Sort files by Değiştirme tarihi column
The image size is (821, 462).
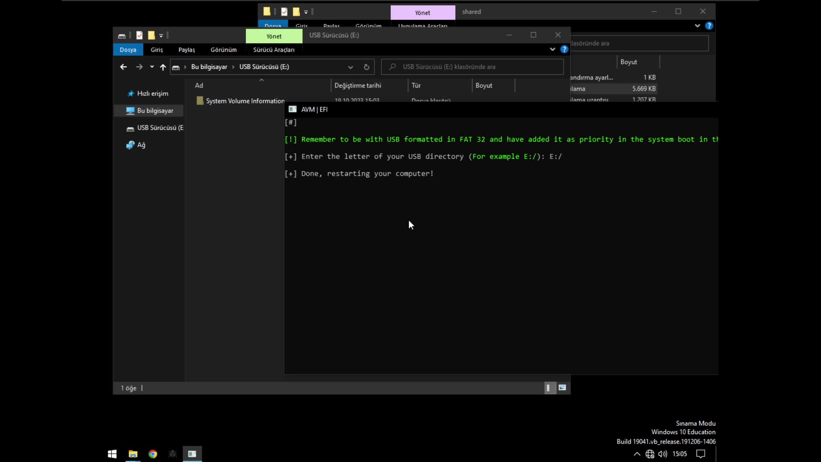[358, 86]
